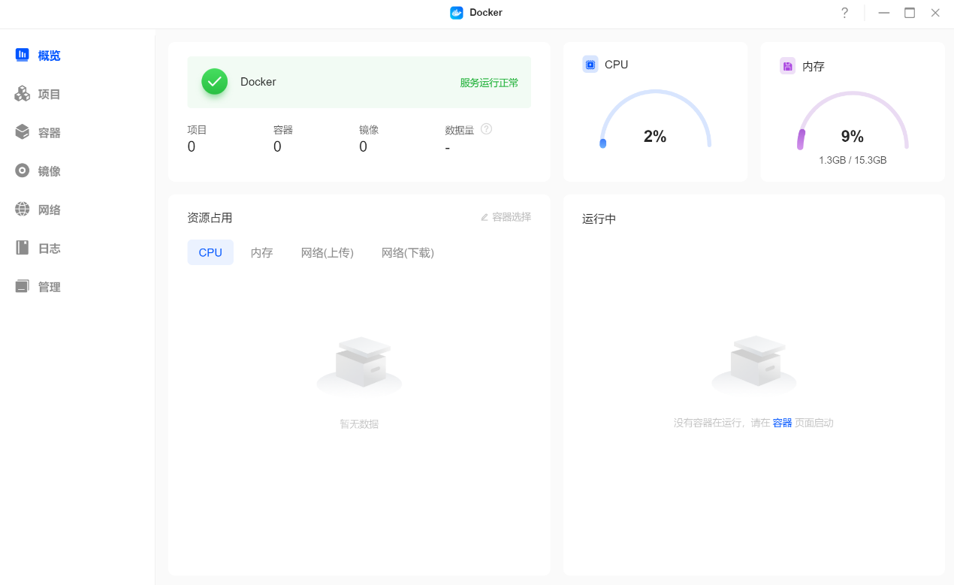The image size is (954, 585).
Task: Click the CPU usage gauge arc
Action: click(x=655, y=117)
